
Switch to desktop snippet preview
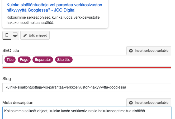pyautogui.click(x=15, y=35)
